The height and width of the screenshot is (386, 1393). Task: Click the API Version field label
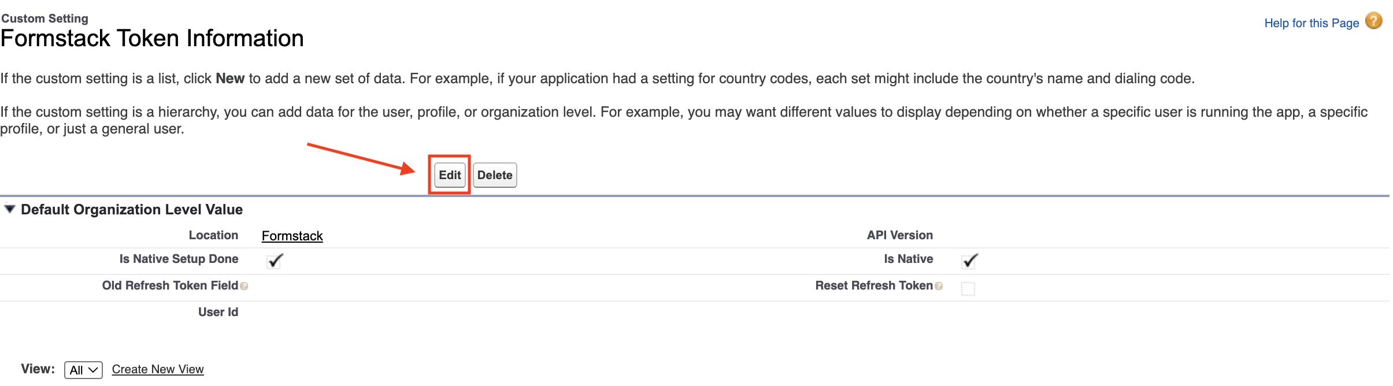899,235
